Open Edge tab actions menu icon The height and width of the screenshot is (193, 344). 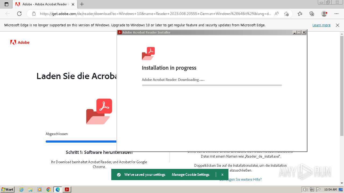click(6, 4)
